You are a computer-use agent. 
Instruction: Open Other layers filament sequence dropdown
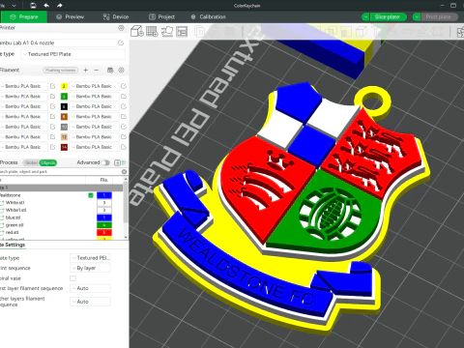(x=90, y=302)
